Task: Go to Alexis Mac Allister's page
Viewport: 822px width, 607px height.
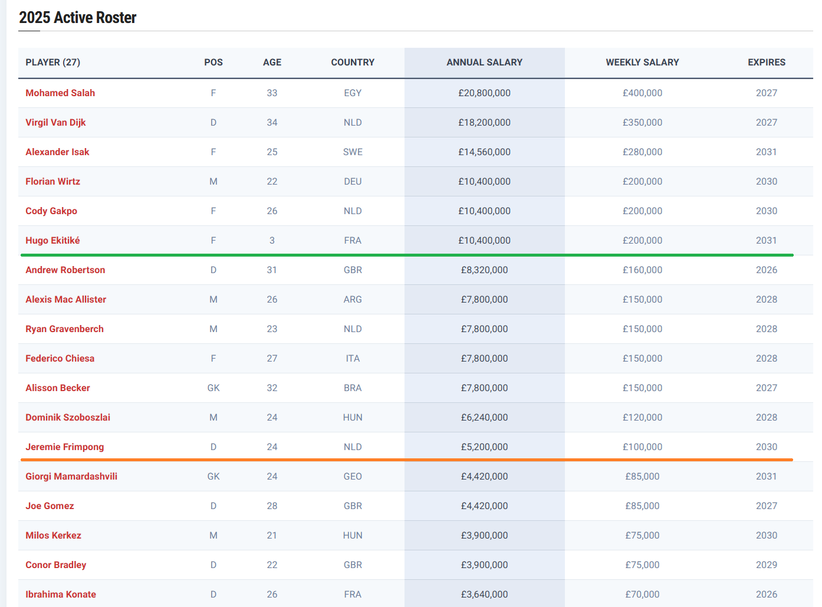Action: (65, 300)
